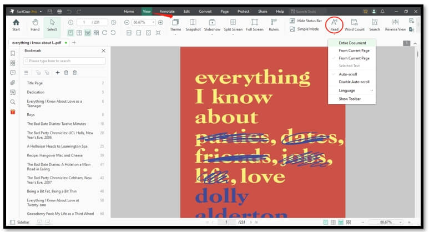429x232 pixels.
Task: Open the Bookmark sidebar panel icon
Action: [x=13, y=53]
